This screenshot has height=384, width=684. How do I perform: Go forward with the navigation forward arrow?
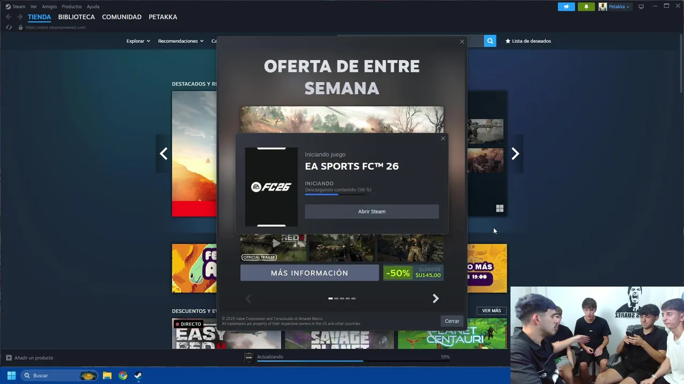[20, 17]
